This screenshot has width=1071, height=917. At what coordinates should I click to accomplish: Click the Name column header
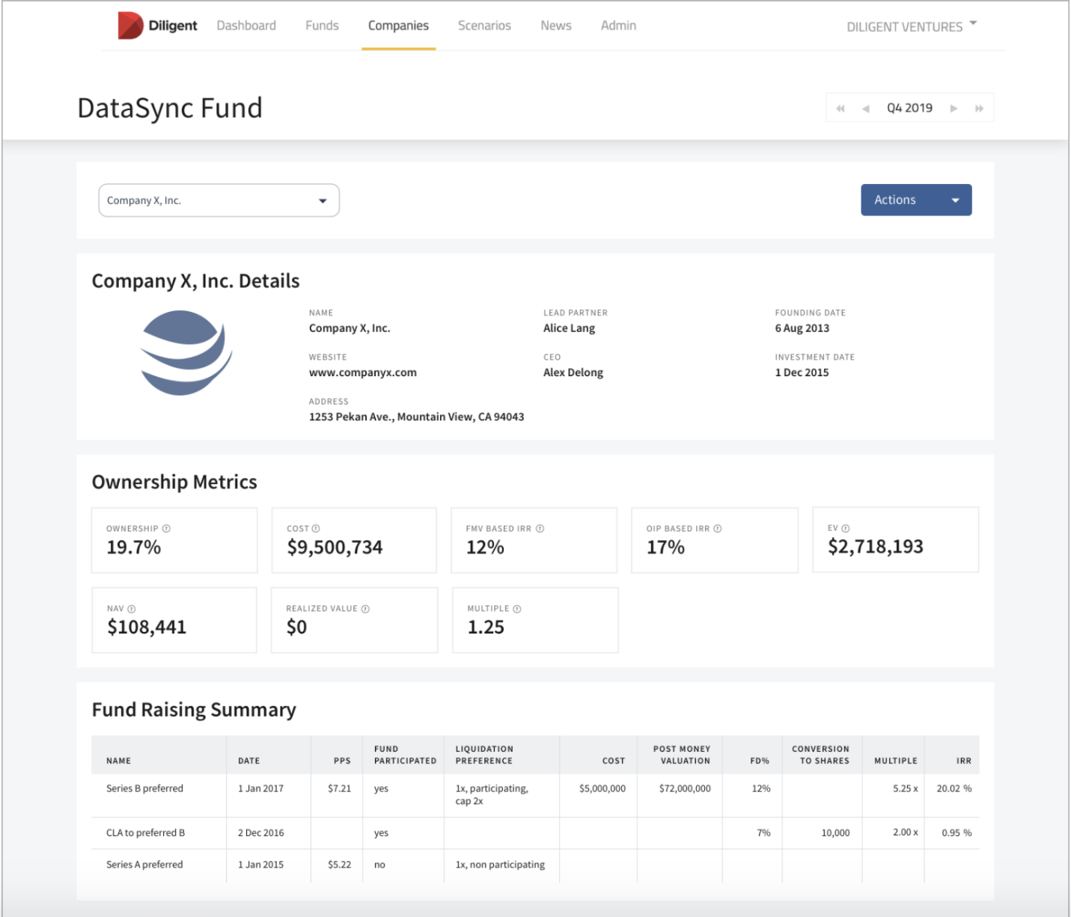[118, 761]
